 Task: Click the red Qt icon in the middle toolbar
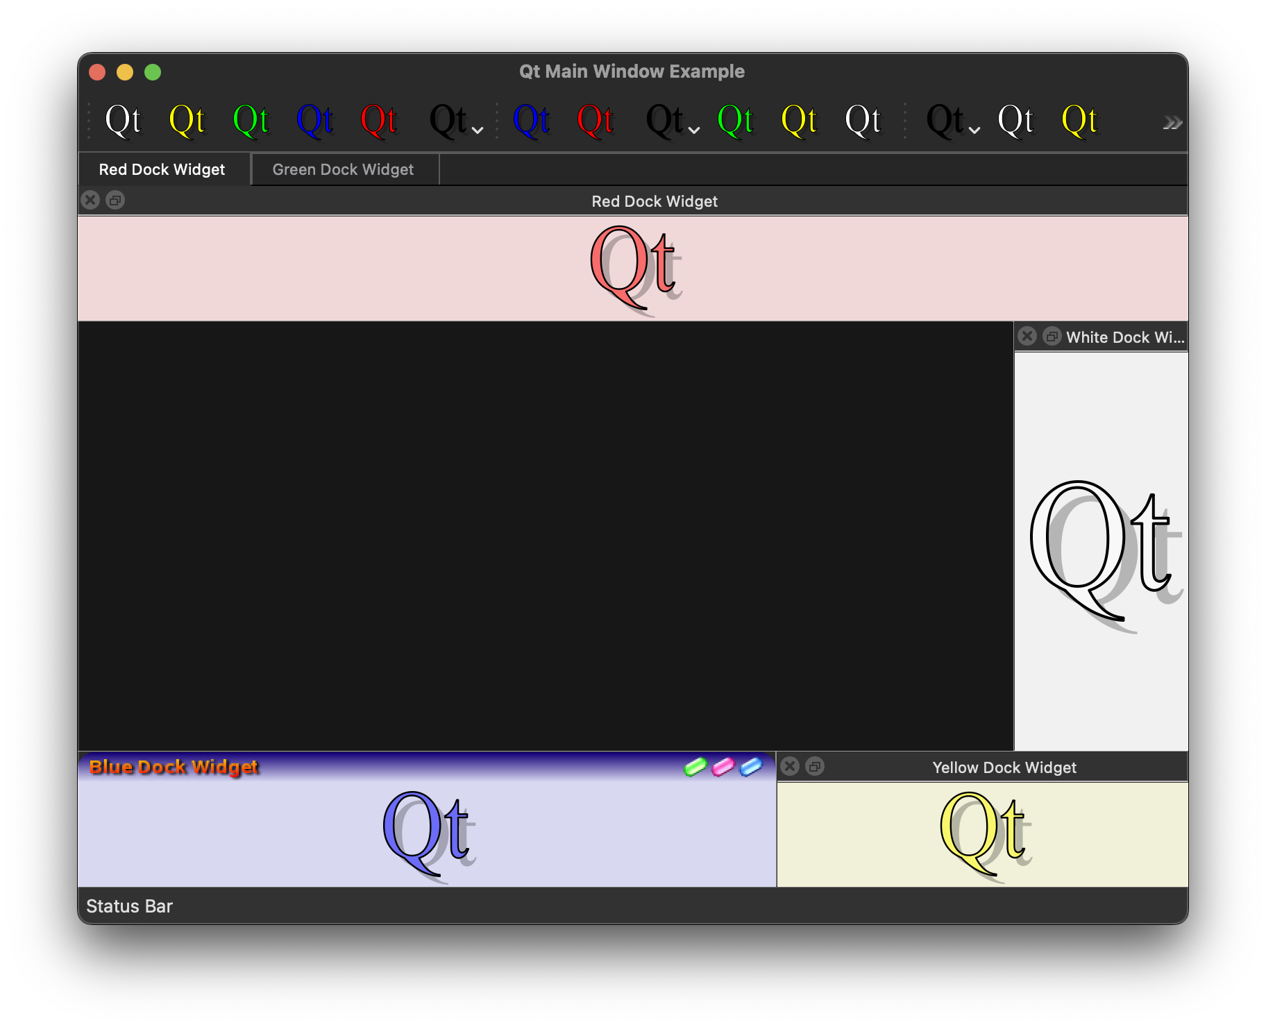[596, 121]
